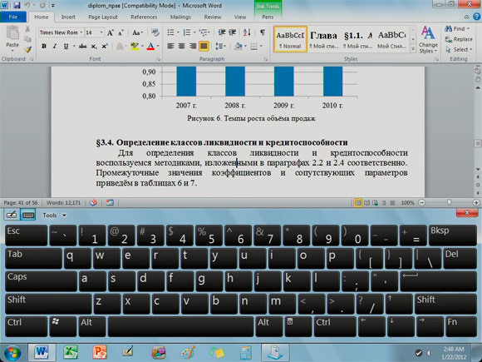The width and height of the screenshot is (482, 362).
Task: Toggle Bold formatting
Action: [44, 46]
